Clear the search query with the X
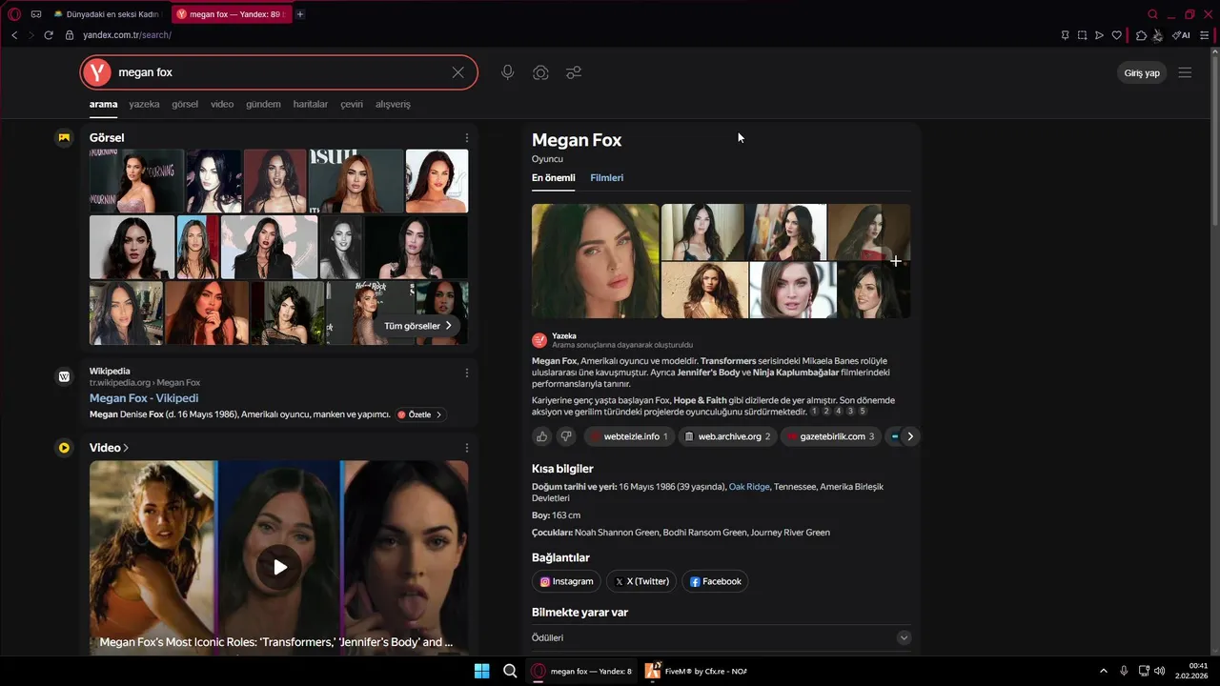1220x686 pixels. pos(457,72)
